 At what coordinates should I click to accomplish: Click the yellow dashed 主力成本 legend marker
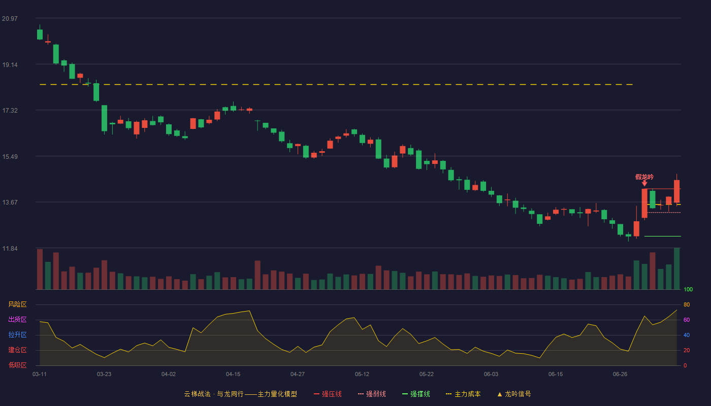448,394
